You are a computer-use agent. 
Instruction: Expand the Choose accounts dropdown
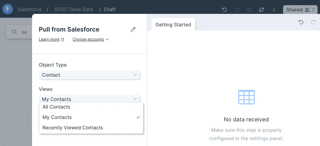point(91,39)
